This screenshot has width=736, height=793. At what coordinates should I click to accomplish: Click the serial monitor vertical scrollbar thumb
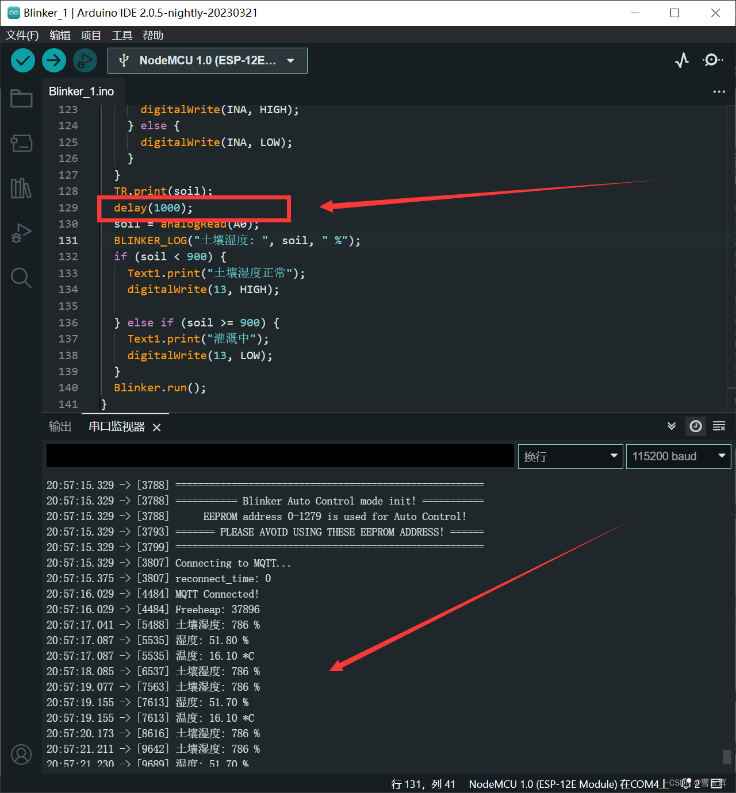click(727, 756)
